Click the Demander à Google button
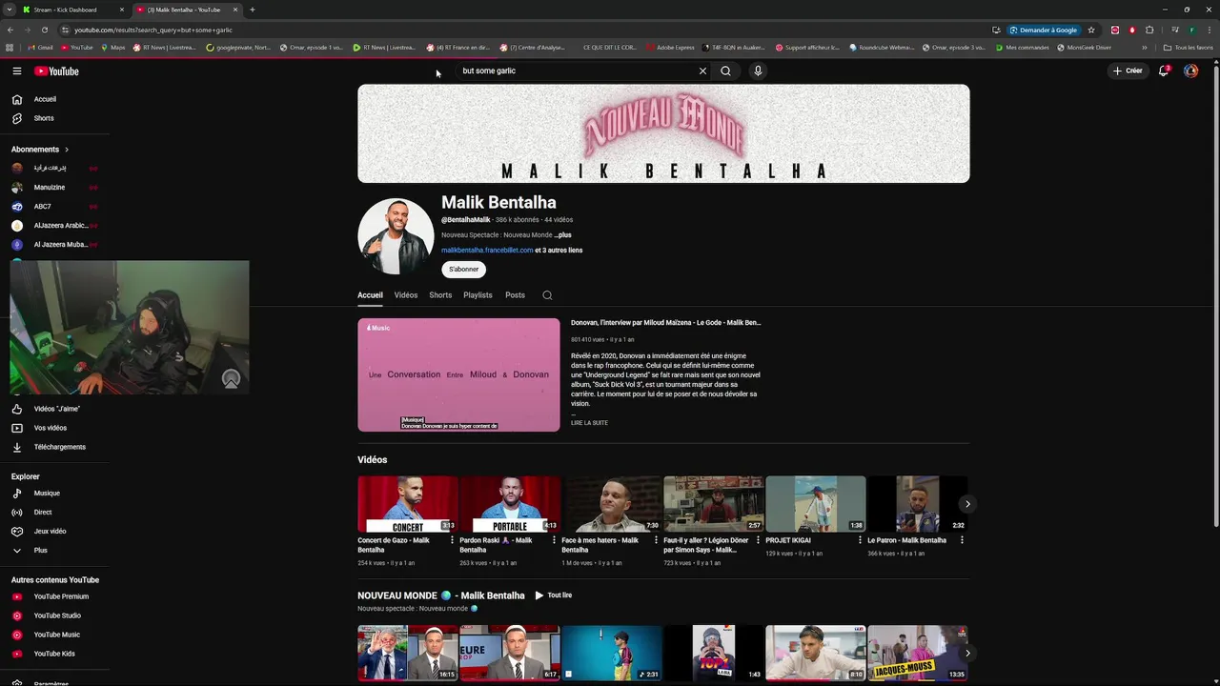The height and width of the screenshot is (686, 1220). pyautogui.click(x=1044, y=30)
